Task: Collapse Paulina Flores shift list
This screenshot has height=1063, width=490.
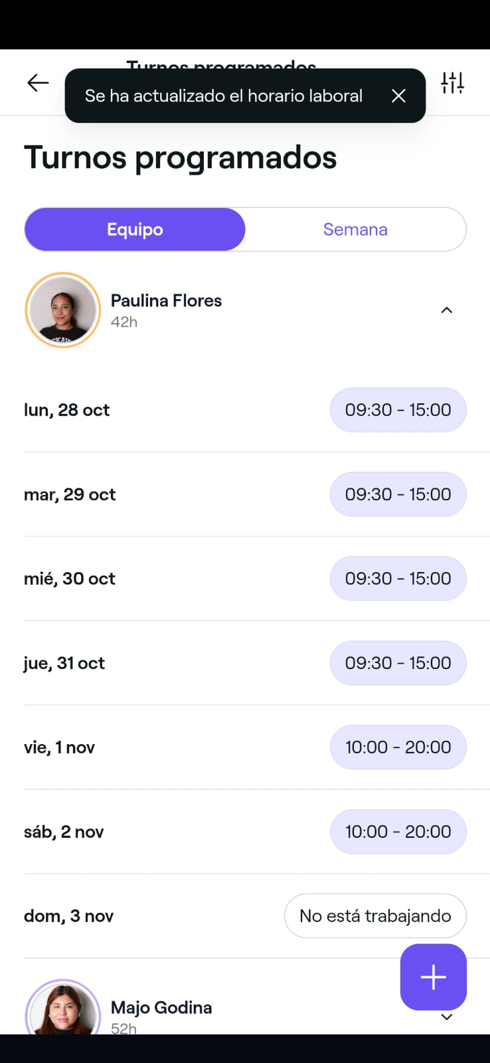Action: click(x=447, y=310)
